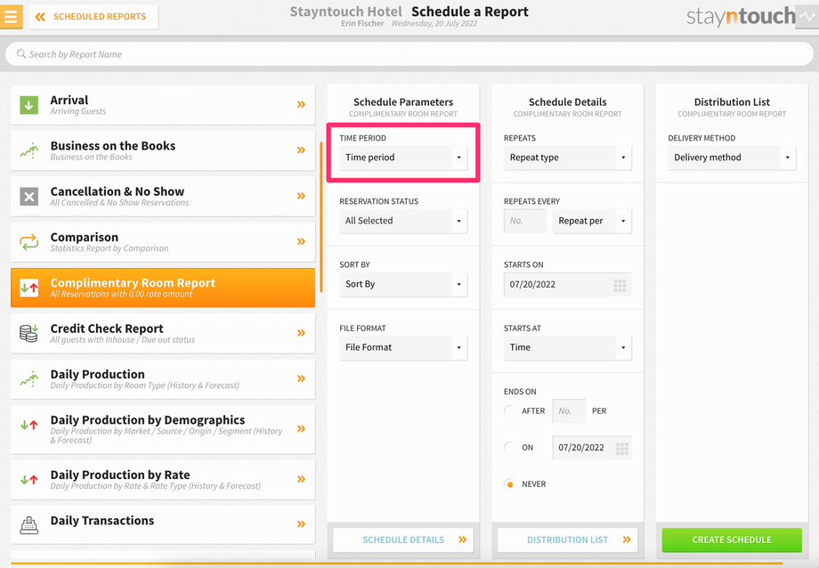Image resolution: width=819 pixels, height=568 pixels.
Task: Click the Arrival green arrow icon
Action: (28, 104)
